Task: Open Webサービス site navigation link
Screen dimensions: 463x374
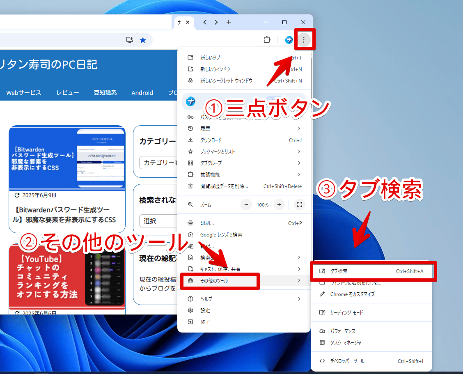Action: (24, 93)
